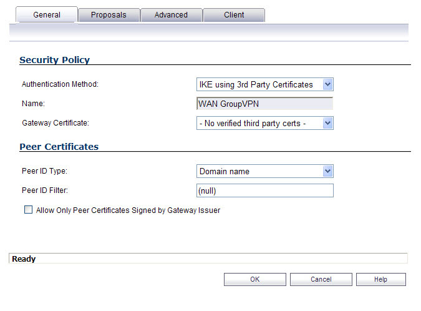
Task: Open the Proposals tab
Action: pyautogui.click(x=109, y=15)
